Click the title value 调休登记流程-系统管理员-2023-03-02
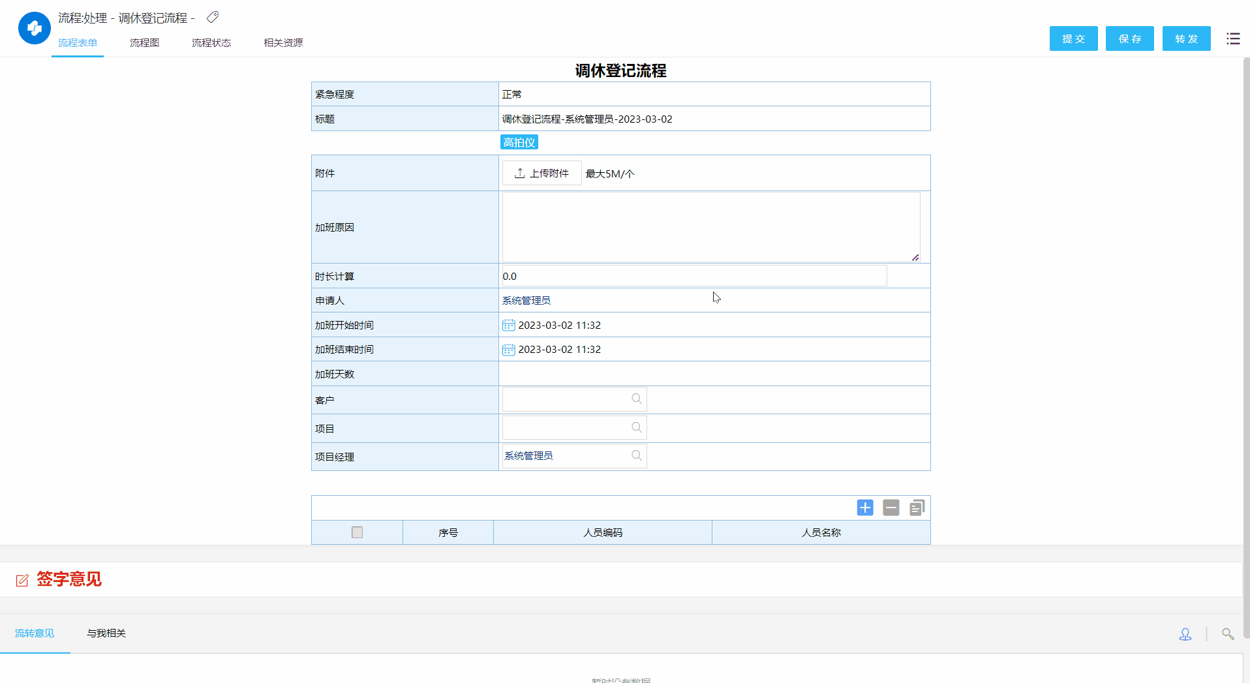The image size is (1250, 683). coord(587,119)
